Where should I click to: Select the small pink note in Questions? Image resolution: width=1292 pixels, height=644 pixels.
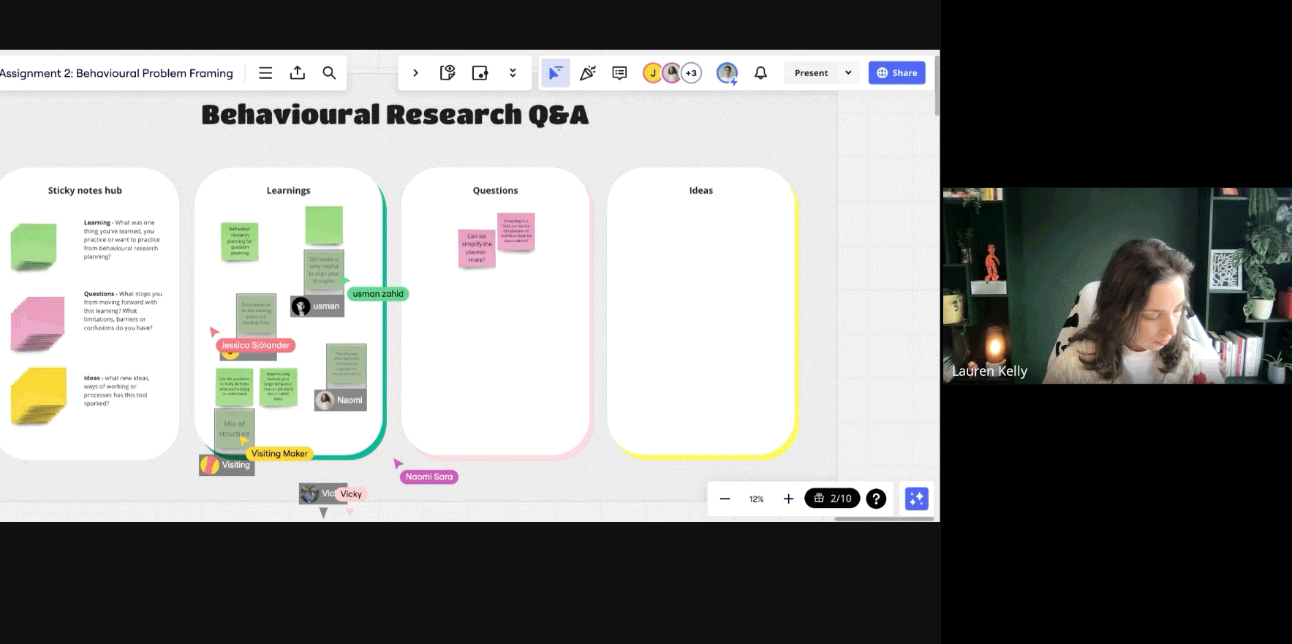pyautogui.click(x=515, y=231)
